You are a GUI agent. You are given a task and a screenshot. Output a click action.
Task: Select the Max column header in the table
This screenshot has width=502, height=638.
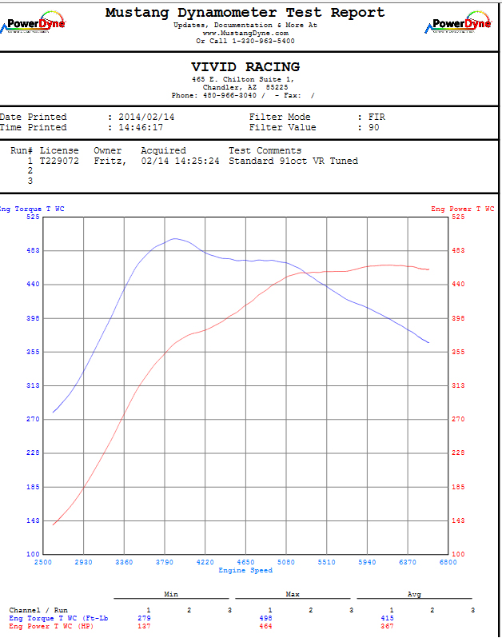click(292, 594)
